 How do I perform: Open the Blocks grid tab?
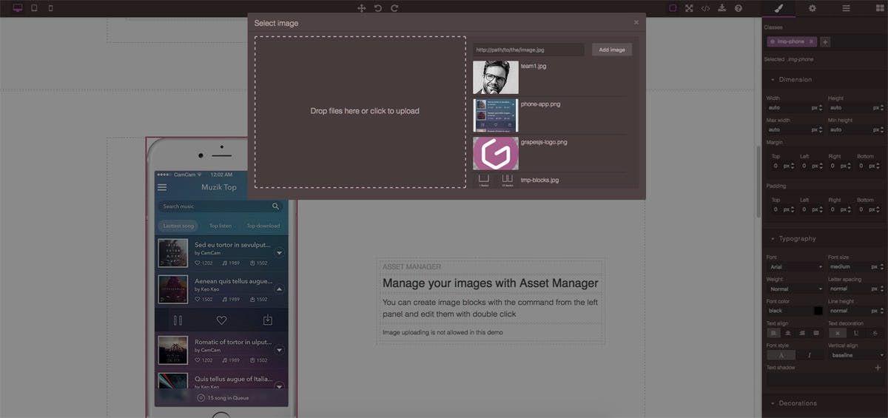coord(878,8)
